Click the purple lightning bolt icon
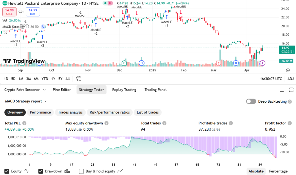Screen dimensions: 296x175 262,63
